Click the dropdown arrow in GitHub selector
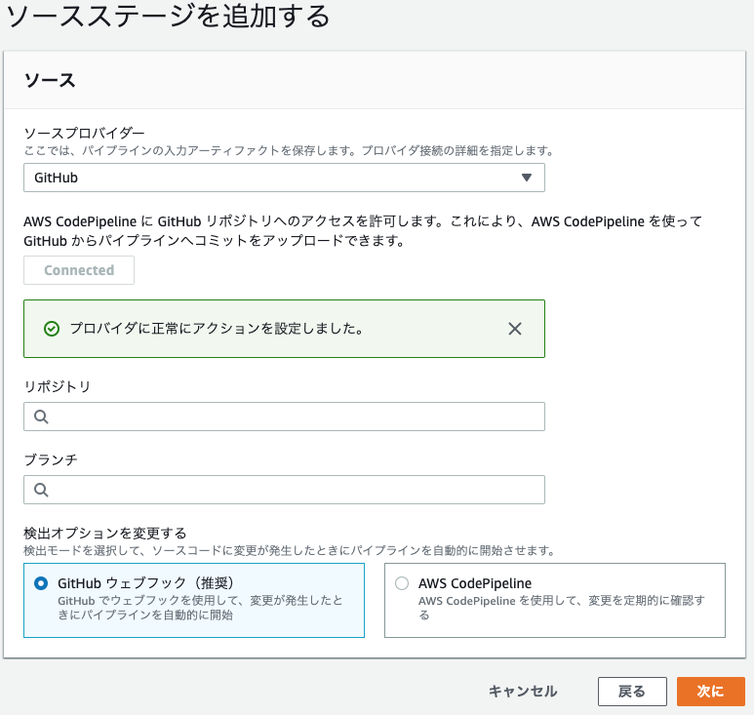The image size is (754, 715). click(x=527, y=178)
